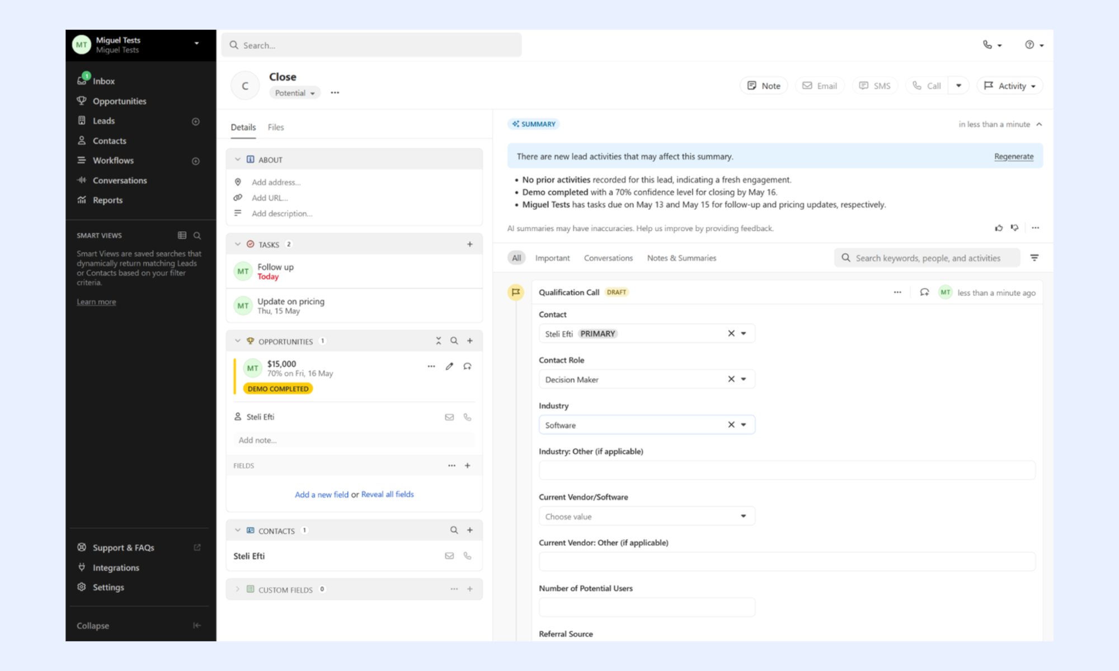
Task: Email Steli Efti from Contacts section
Action: coord(449,556)
